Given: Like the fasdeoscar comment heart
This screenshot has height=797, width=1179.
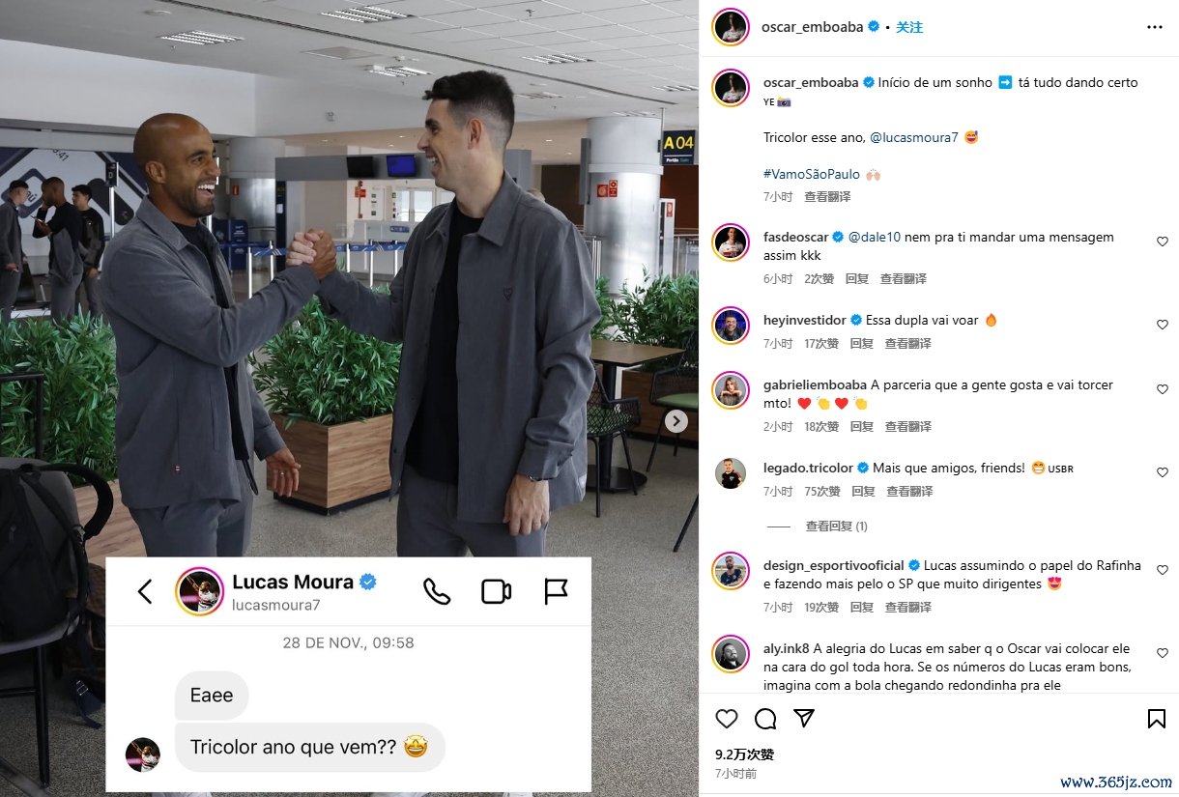Looking at the screenshot, I should click(1163, 242).
